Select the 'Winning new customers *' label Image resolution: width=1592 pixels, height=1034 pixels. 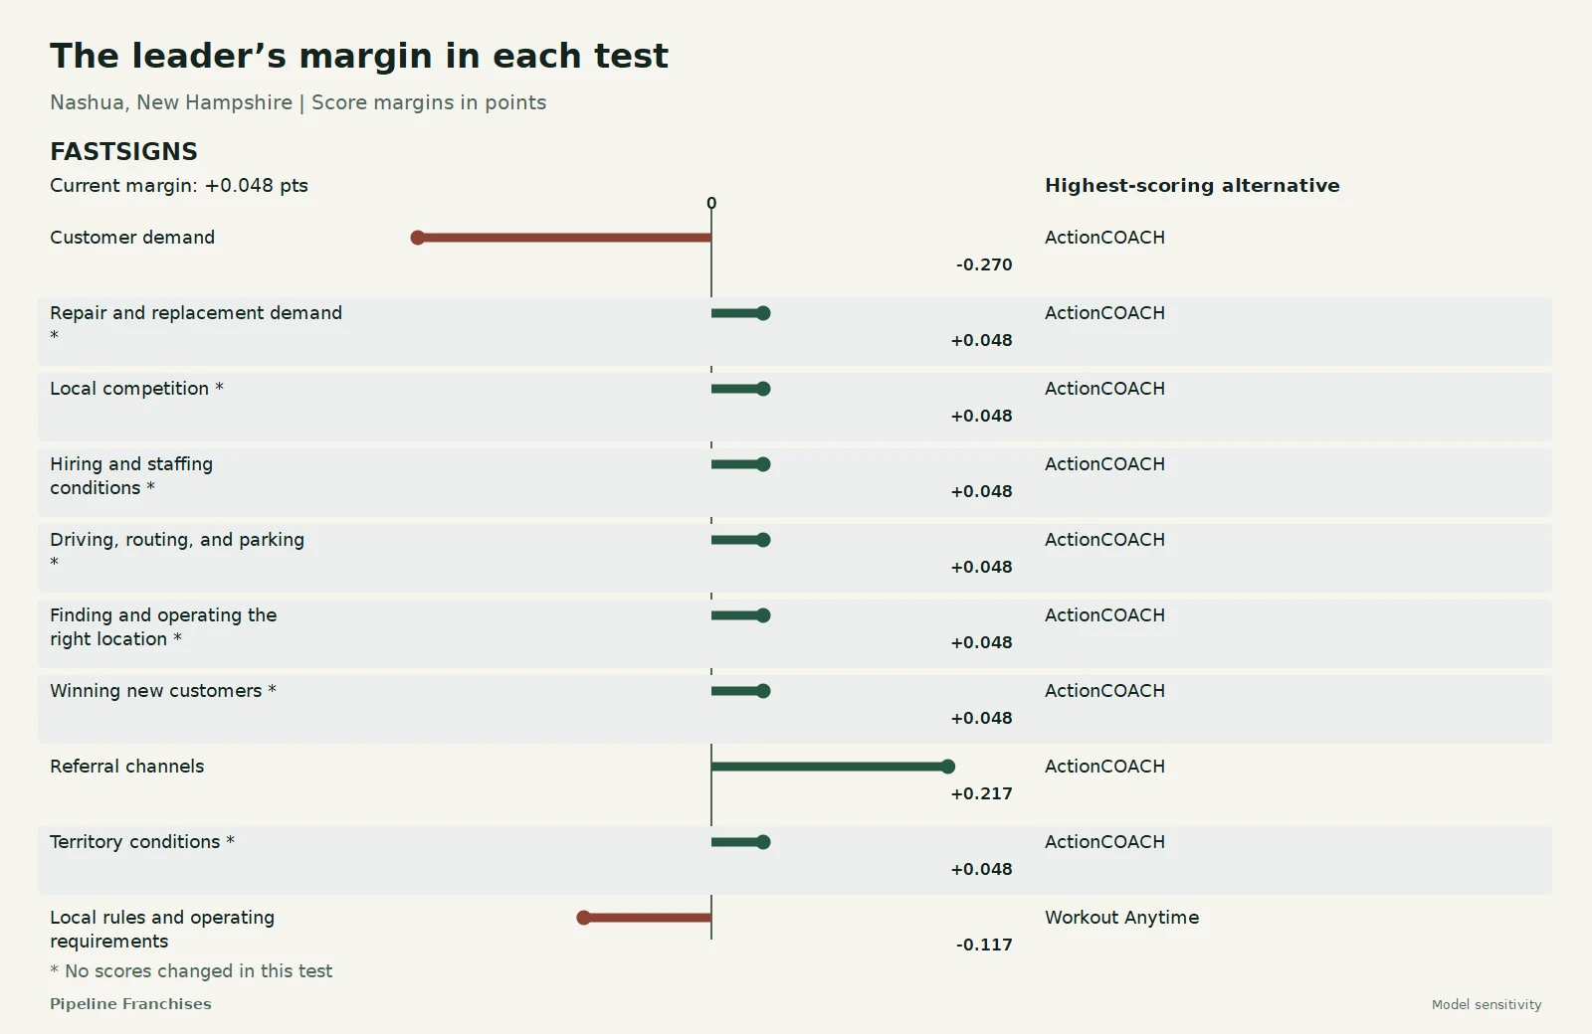(x=163, y=691)
